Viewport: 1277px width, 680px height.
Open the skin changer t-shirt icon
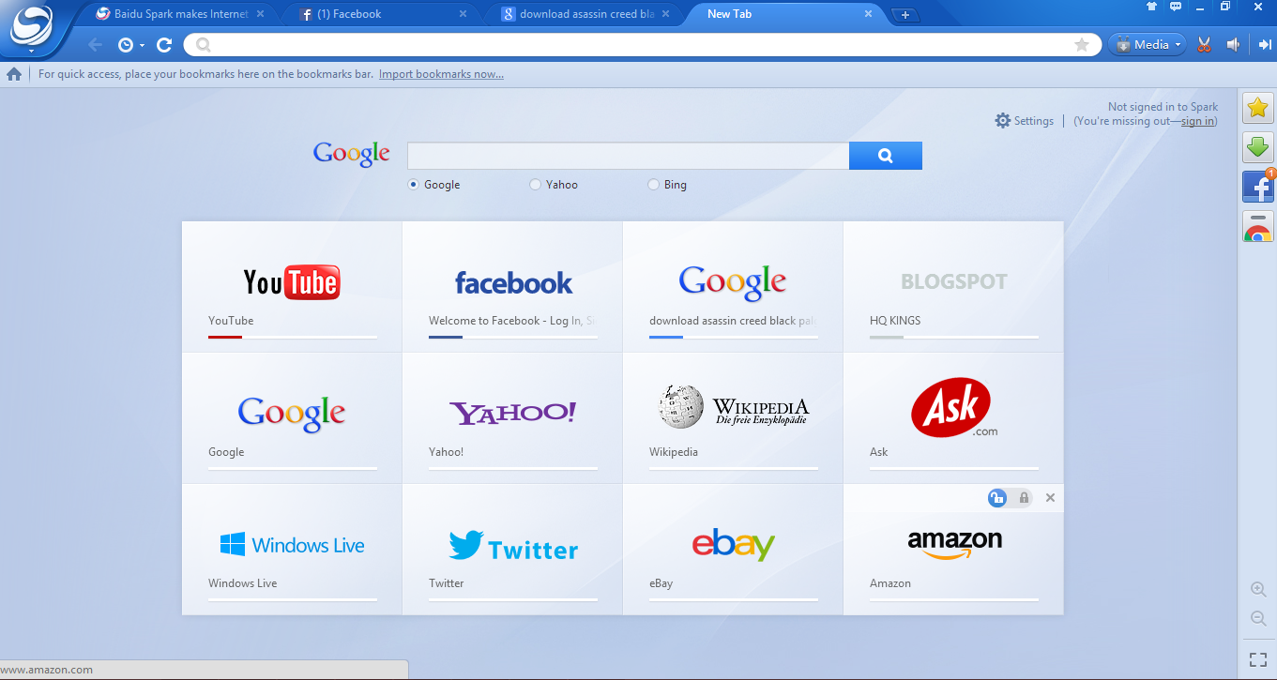point(1151,6)
